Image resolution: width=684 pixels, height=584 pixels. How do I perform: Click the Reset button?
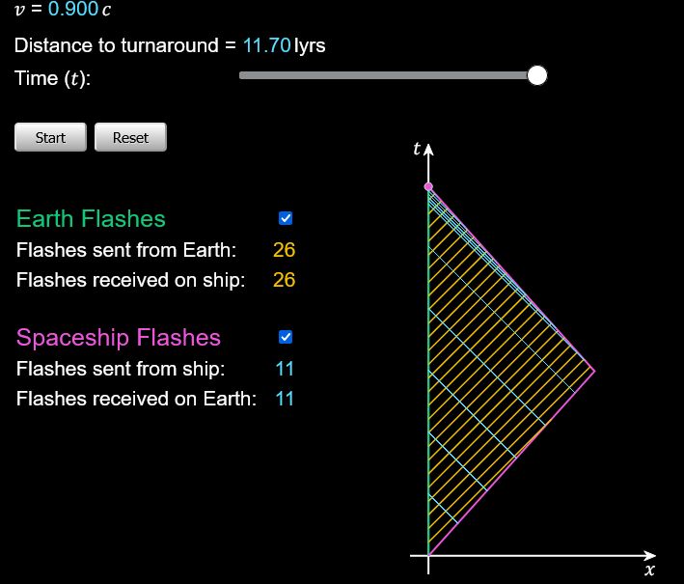tap(130, 137)
